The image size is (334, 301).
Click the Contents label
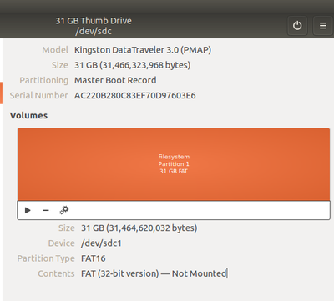pyautogui.click(x=56, y=273)
